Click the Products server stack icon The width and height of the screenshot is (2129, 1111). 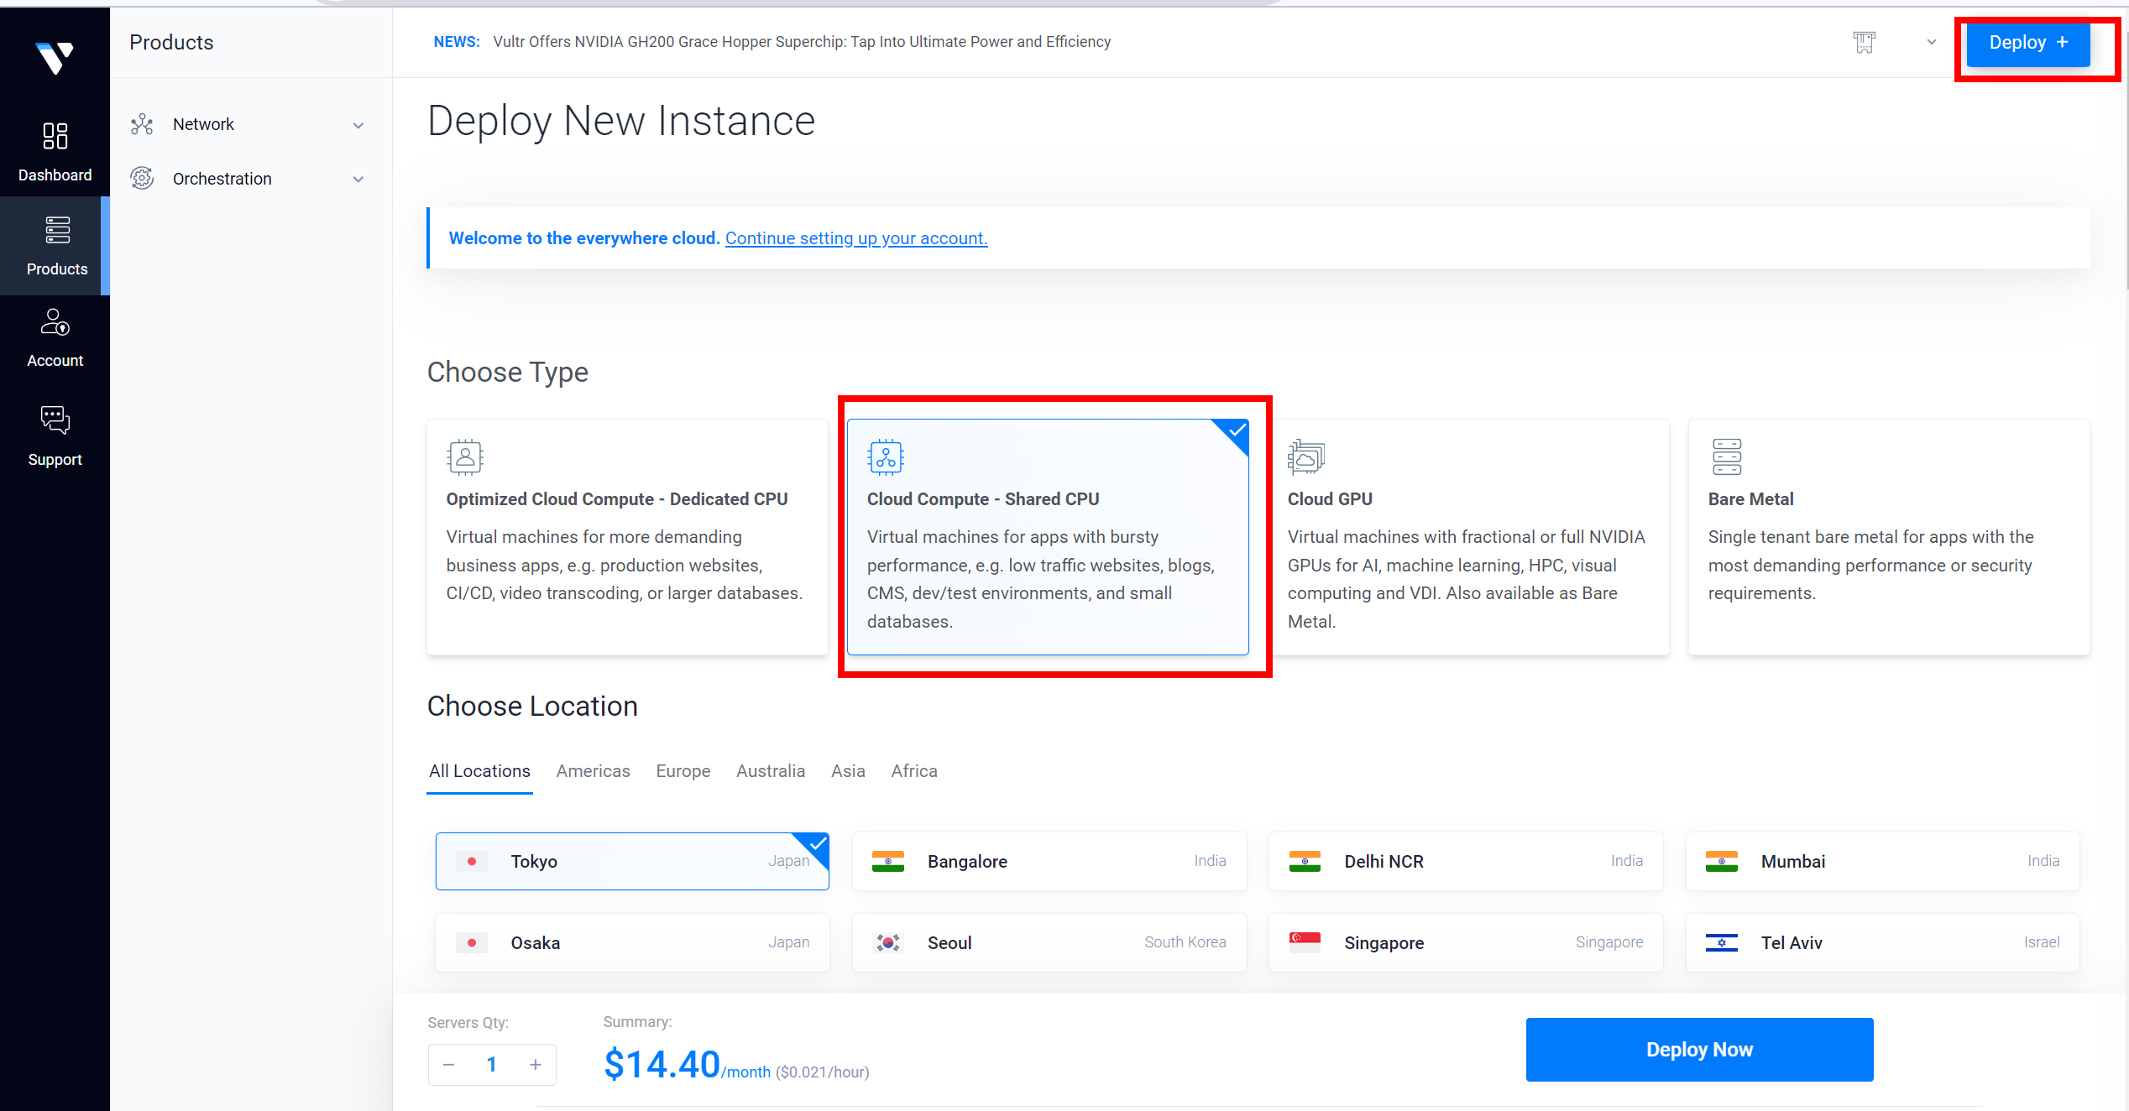click(57, 230)
